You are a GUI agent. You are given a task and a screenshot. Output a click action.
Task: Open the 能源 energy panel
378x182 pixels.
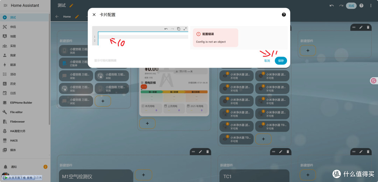coord(24,65)
